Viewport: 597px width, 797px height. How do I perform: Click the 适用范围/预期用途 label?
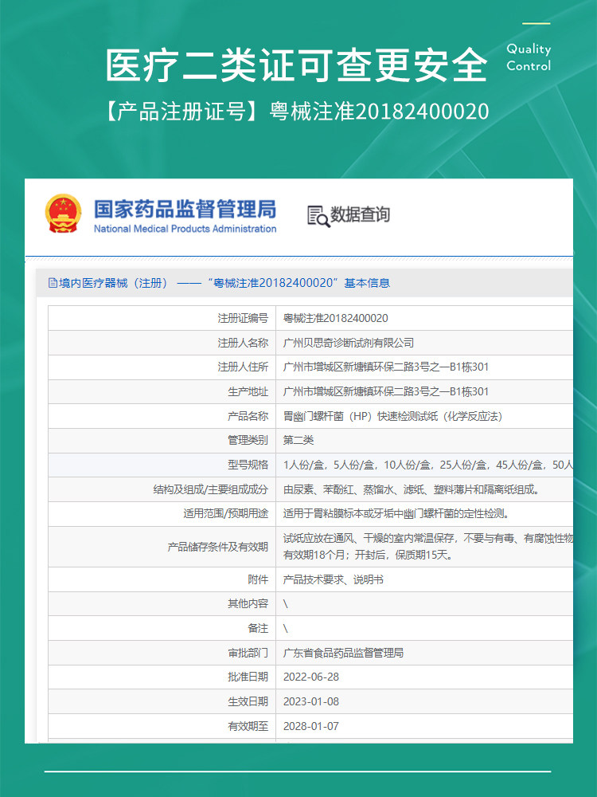225,513
